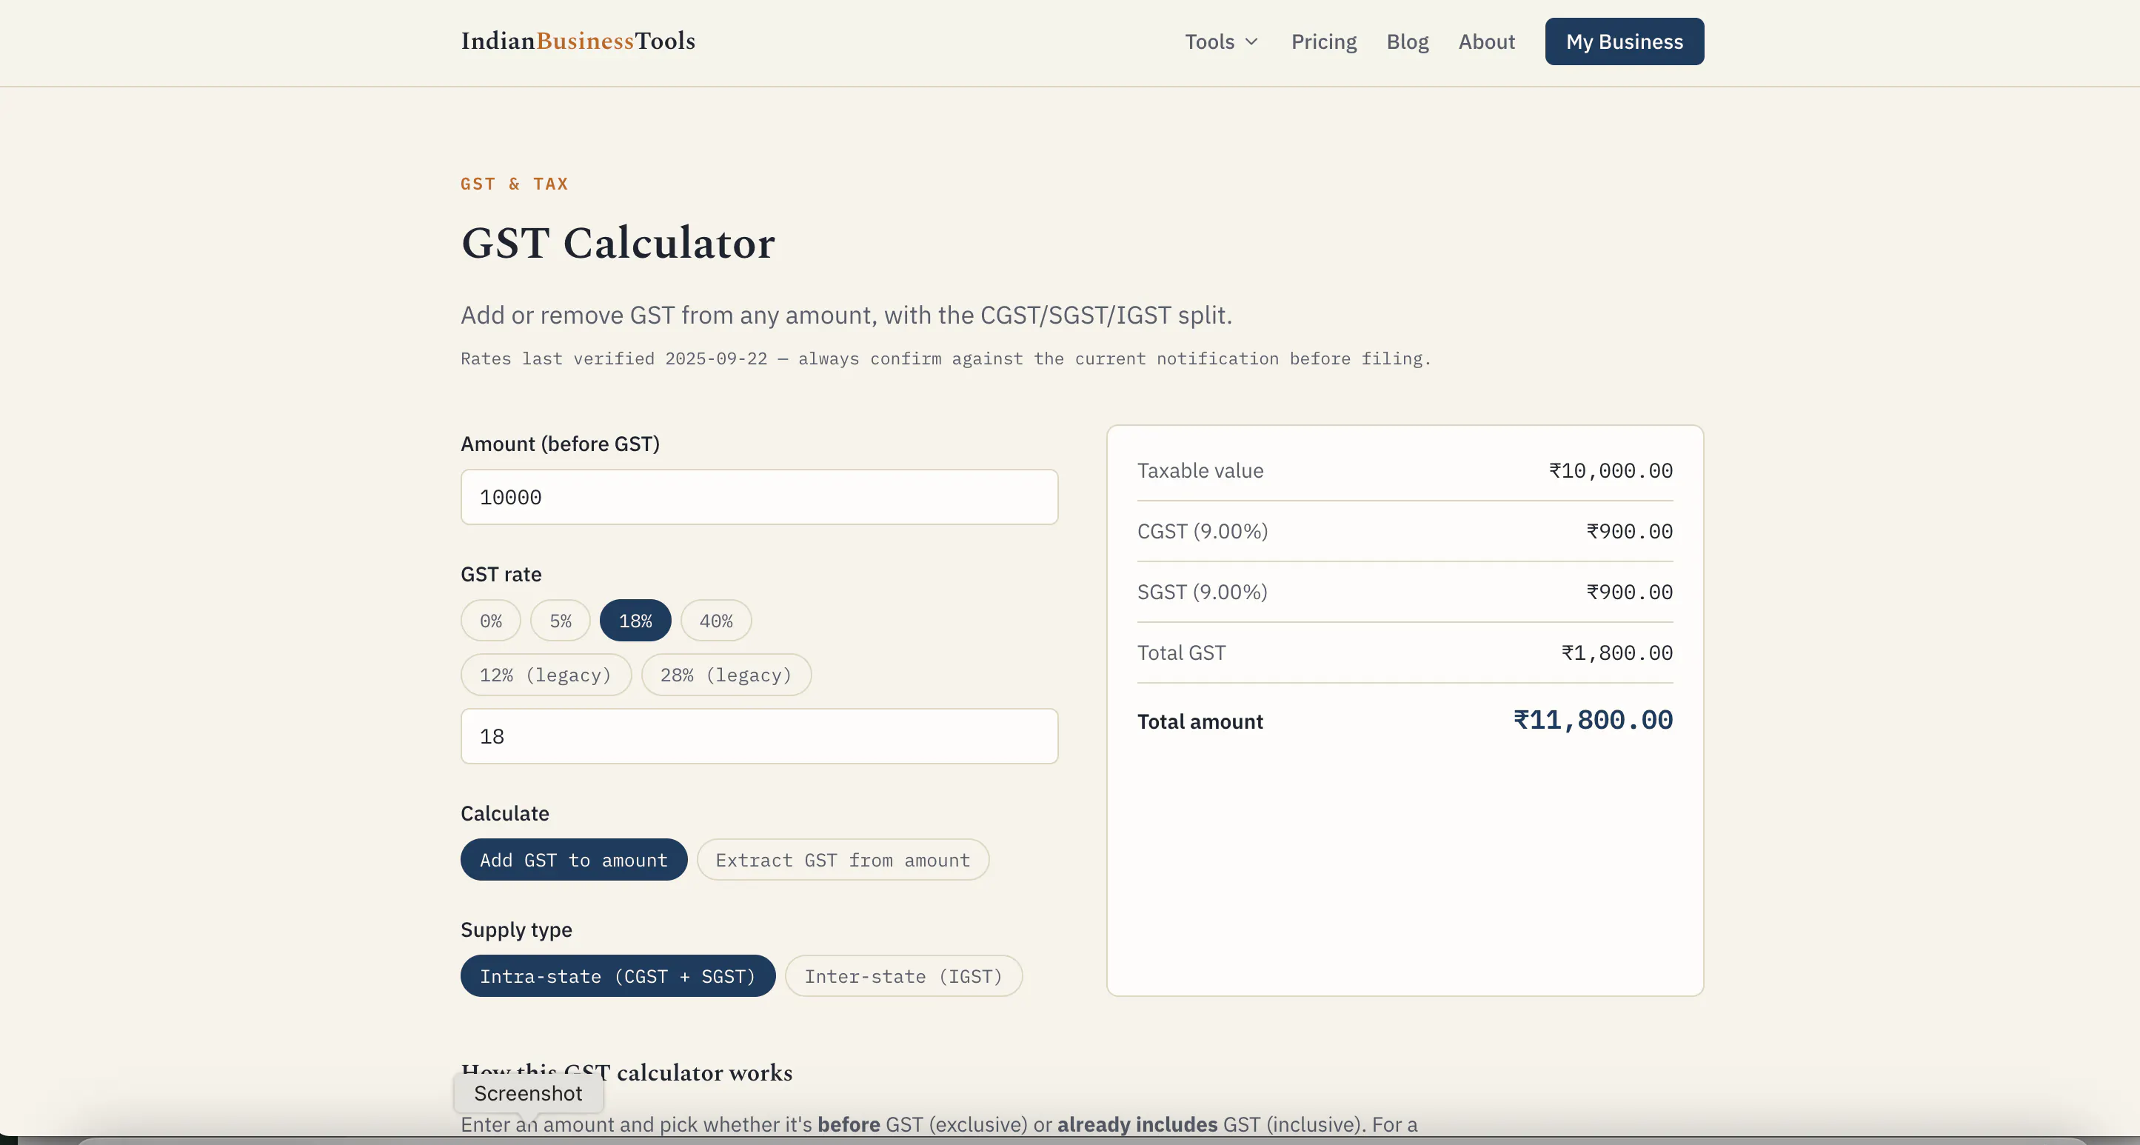Select the 40% GST rate
Viewport: 2140px width, 1145px height.
(x=716, y=621)
